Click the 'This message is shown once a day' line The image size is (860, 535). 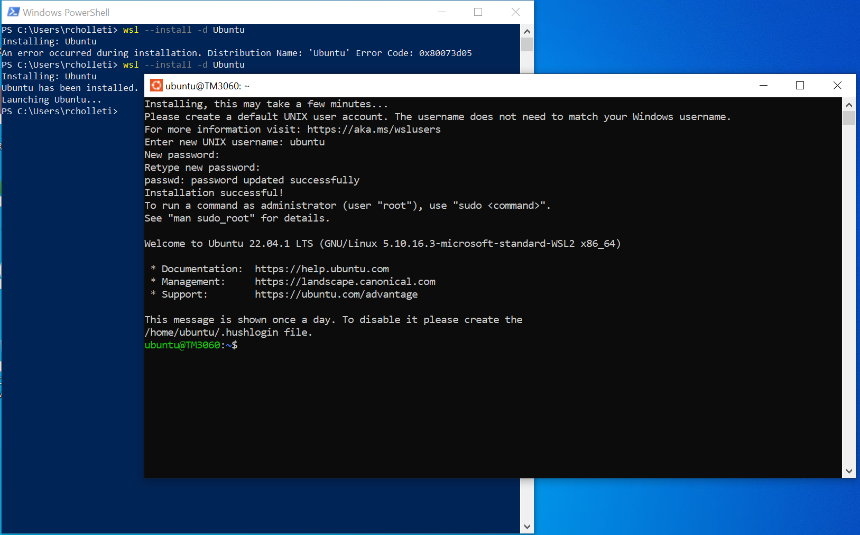(x=334, y=320)
